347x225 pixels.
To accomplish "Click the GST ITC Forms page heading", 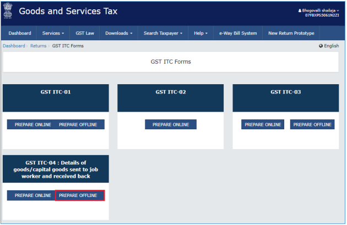I will pos(171,62).
